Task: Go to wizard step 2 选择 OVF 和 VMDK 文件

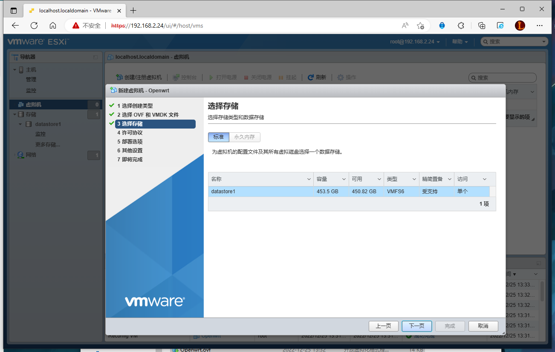Action: click(x=148, y=115)
